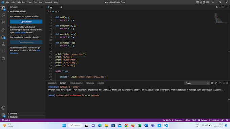
Task: Select the py editor tab
Action: coord(54,7)
